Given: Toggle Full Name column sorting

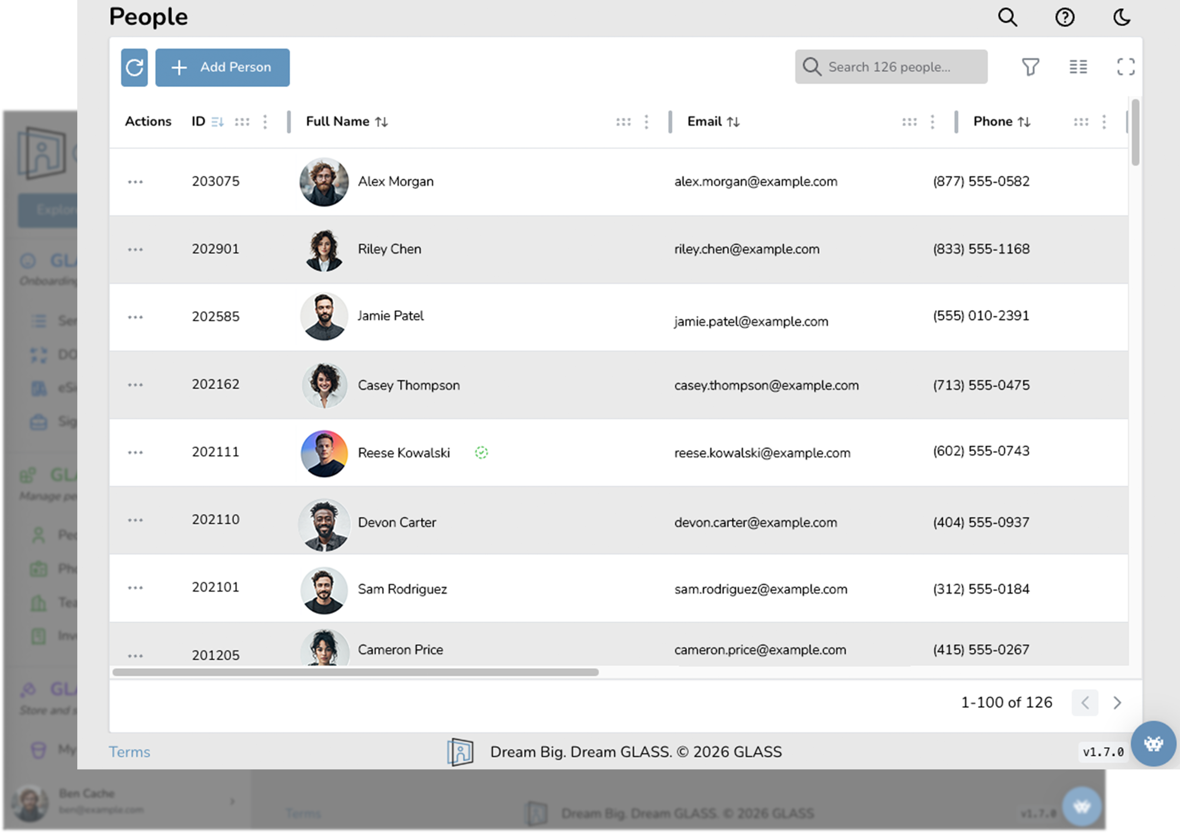Looking at the screenshot, I should click(381, 122).
